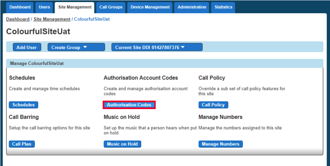
Task: Switch to the Users tab
Action: click(44, 7)
